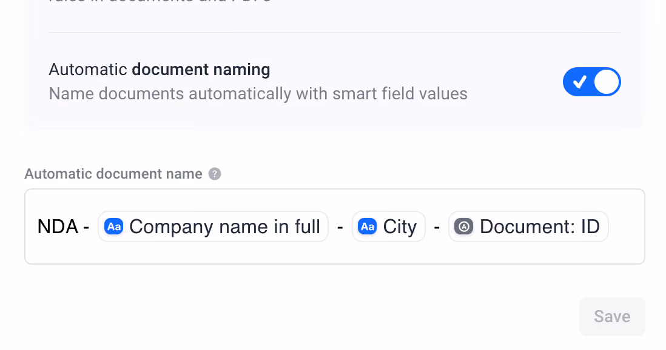
Task: Click the cut-off text line at top
Action: [x=160, y=1]
